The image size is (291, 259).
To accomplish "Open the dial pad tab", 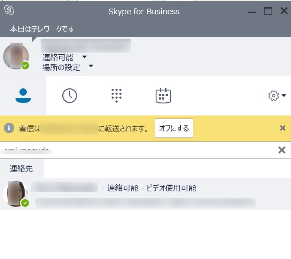I will tap(116, 96).
